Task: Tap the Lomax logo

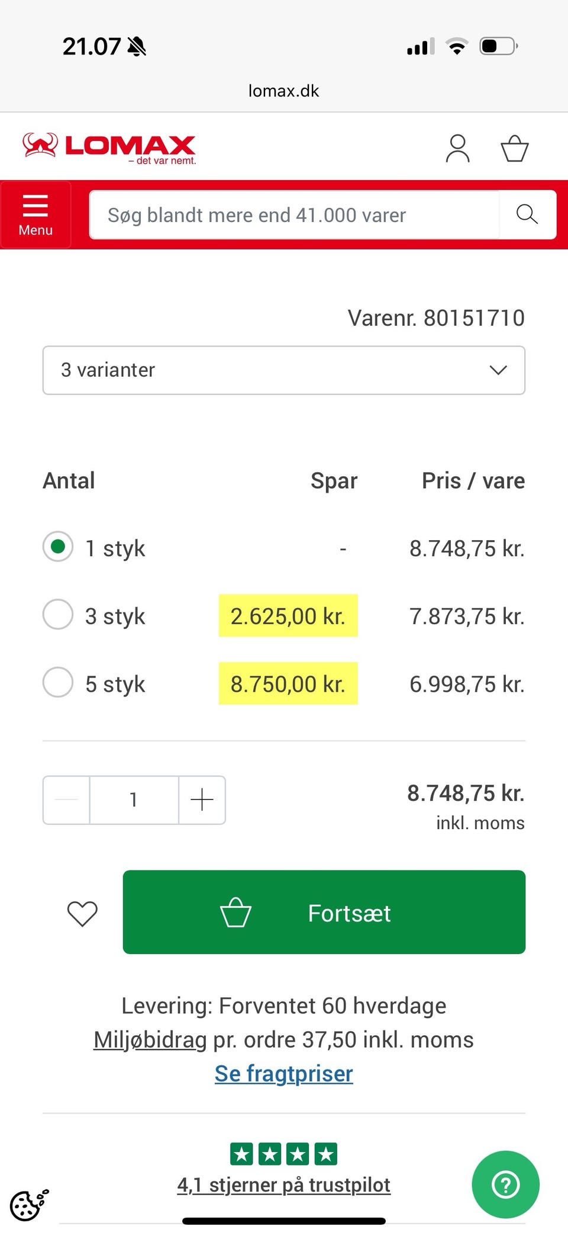Action: 109,148
